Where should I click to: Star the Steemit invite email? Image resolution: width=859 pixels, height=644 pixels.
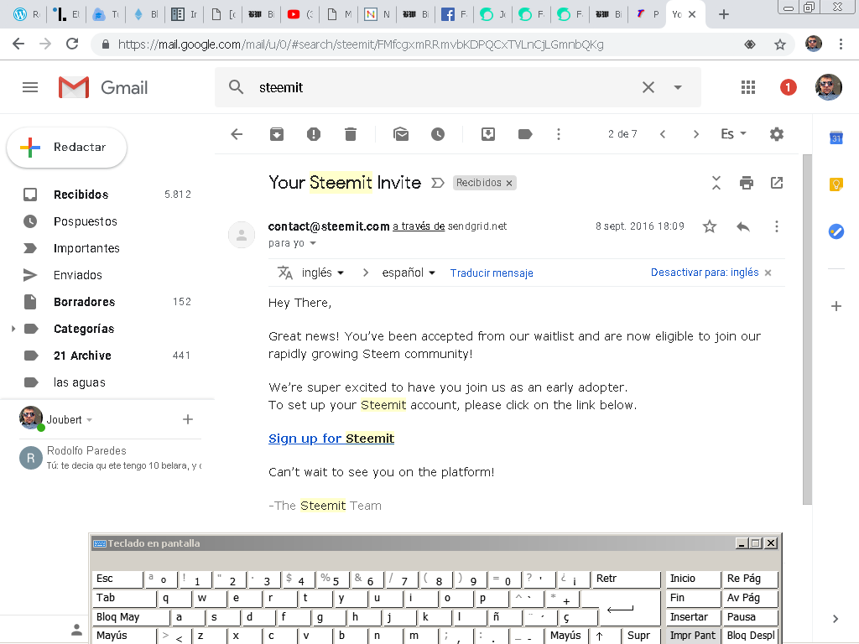(x=710, y=226)
